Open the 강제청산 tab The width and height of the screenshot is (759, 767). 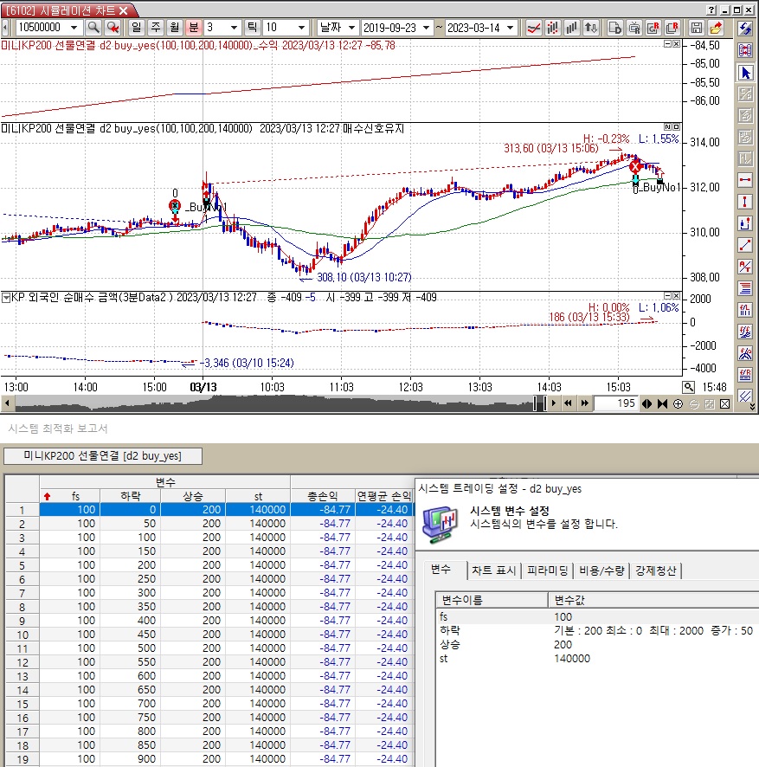(658, 570)
